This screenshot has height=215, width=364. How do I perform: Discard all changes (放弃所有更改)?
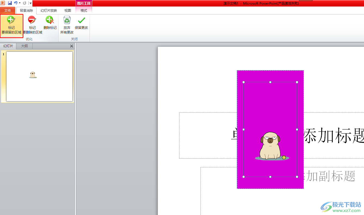pyautogui.click(x=67, y=25)
